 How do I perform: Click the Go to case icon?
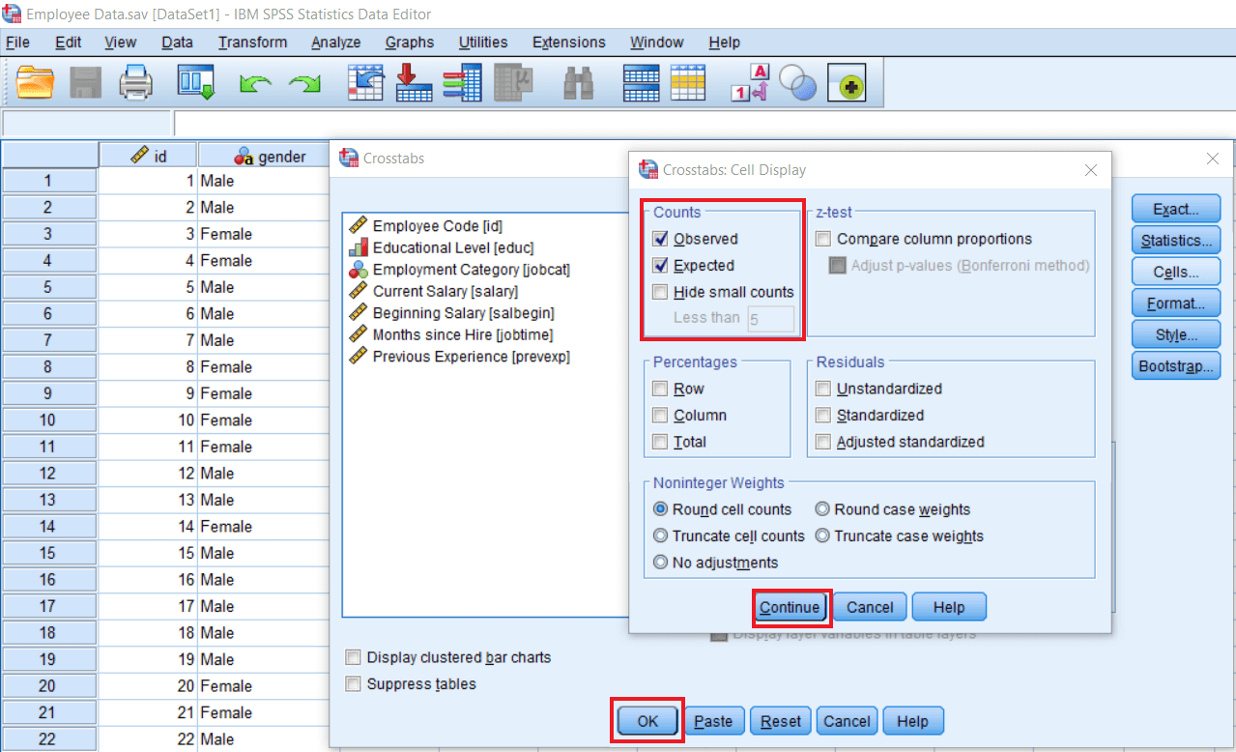[x=366, y=83]
